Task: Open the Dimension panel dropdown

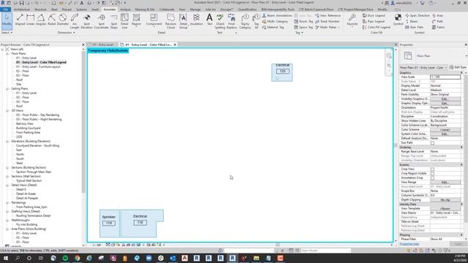Action: coord(67,32)
